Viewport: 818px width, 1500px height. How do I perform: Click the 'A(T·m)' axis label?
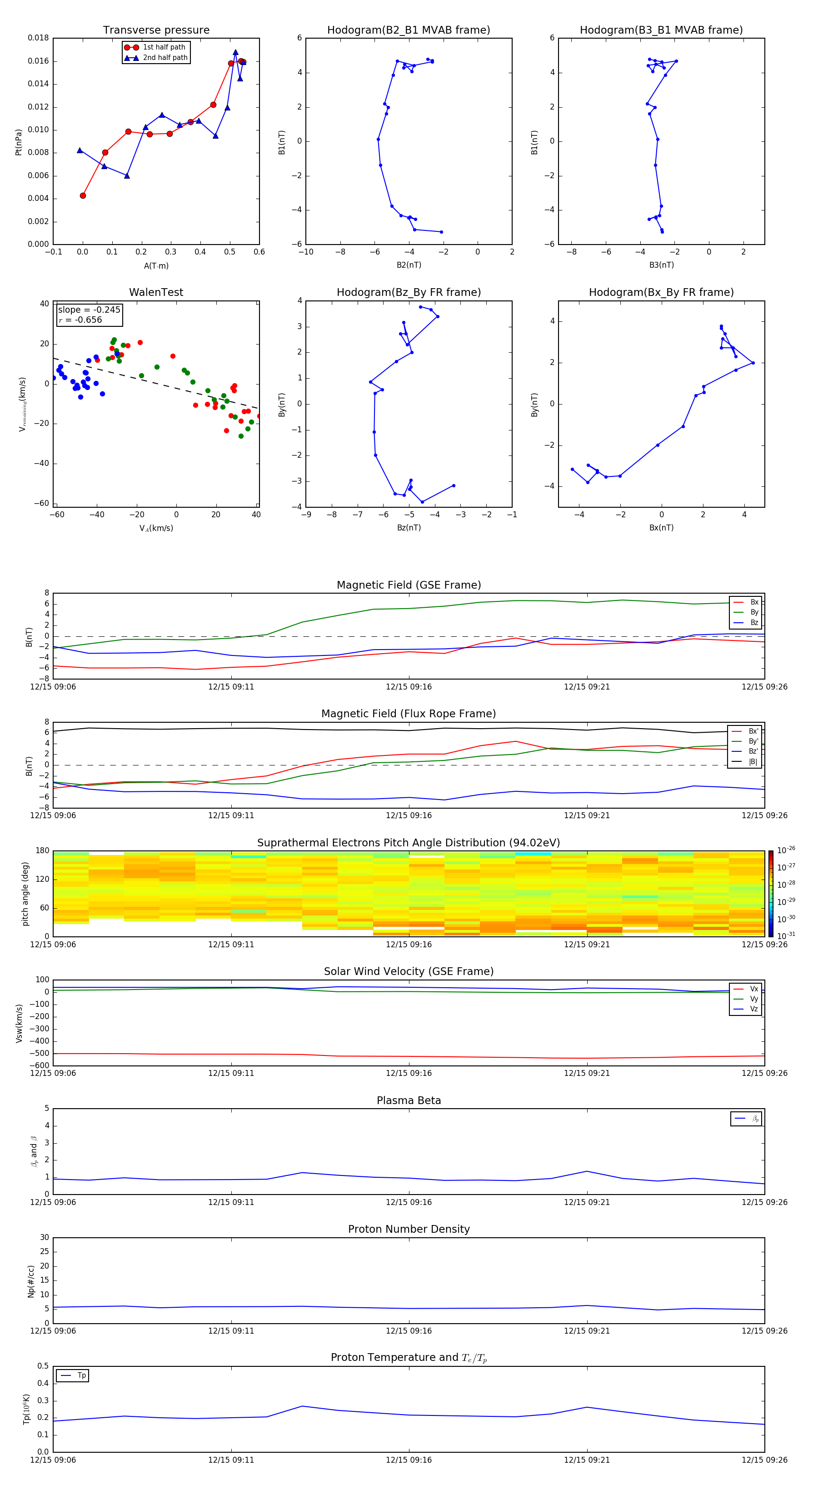coord(156,265)
